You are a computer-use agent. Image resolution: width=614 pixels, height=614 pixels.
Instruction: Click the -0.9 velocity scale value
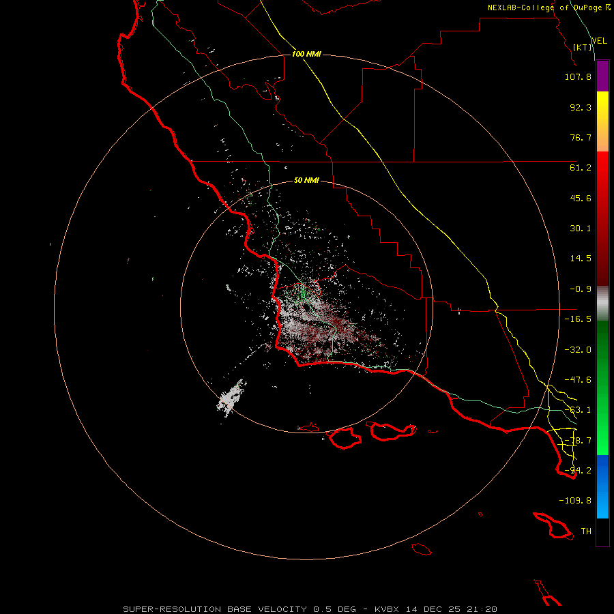[x=581, y=289]
